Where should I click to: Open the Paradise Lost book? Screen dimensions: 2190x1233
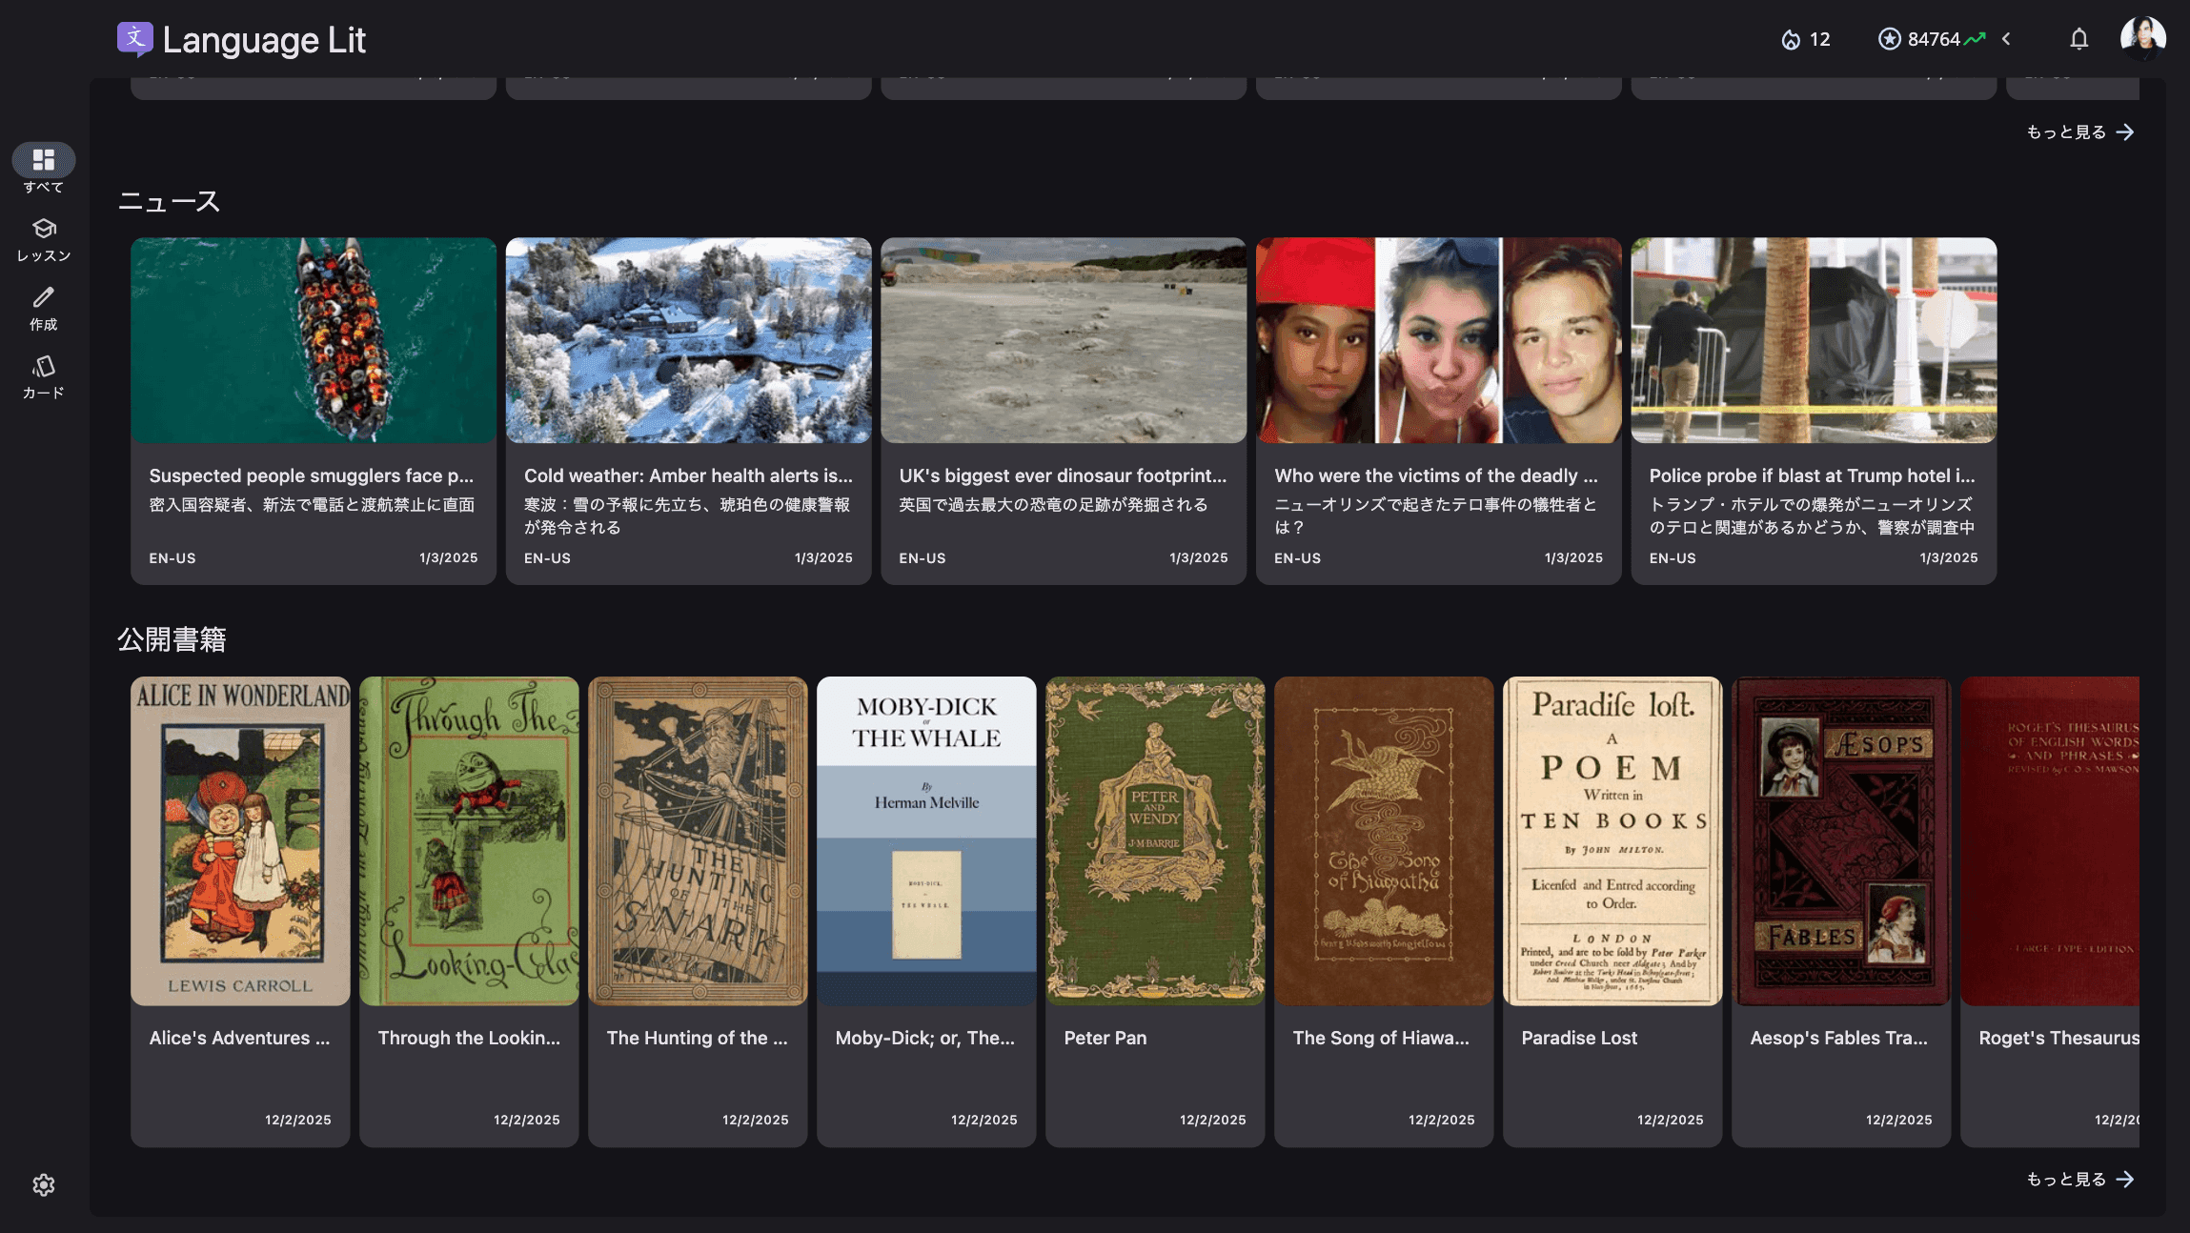[x=1612, y=912]
